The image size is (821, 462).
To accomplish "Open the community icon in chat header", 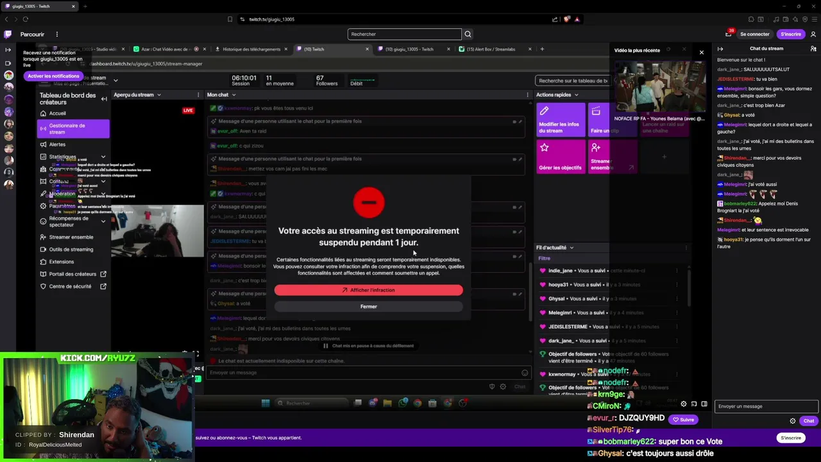I will (813, 49).
